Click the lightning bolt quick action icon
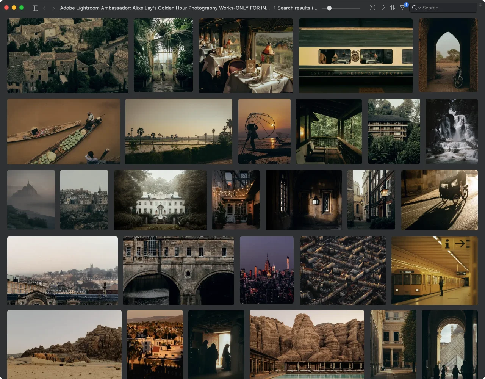Screen dimensions: 485x379 [x=382, y=8]
